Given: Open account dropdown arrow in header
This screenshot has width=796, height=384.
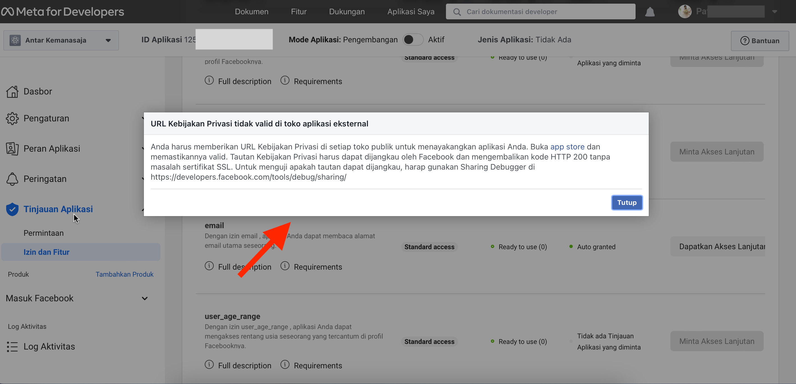Looking at the screenshot, I should (774, 12).
